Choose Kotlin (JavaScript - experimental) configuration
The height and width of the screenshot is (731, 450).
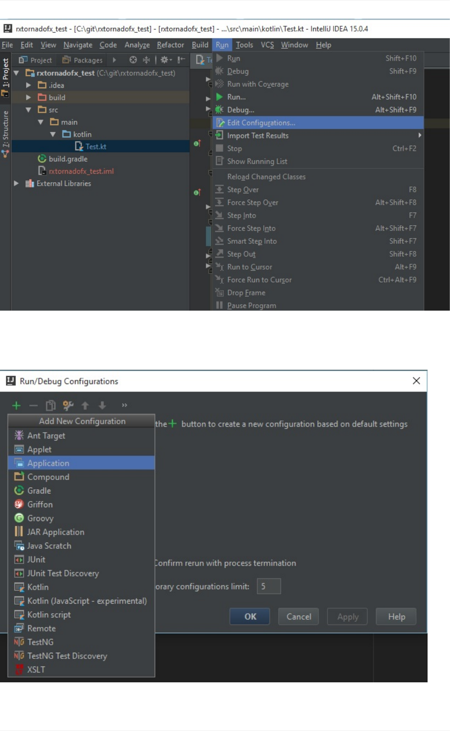tap(82, 601)
